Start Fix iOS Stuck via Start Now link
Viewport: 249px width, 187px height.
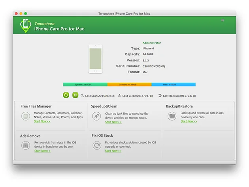[x=113, y=151]
